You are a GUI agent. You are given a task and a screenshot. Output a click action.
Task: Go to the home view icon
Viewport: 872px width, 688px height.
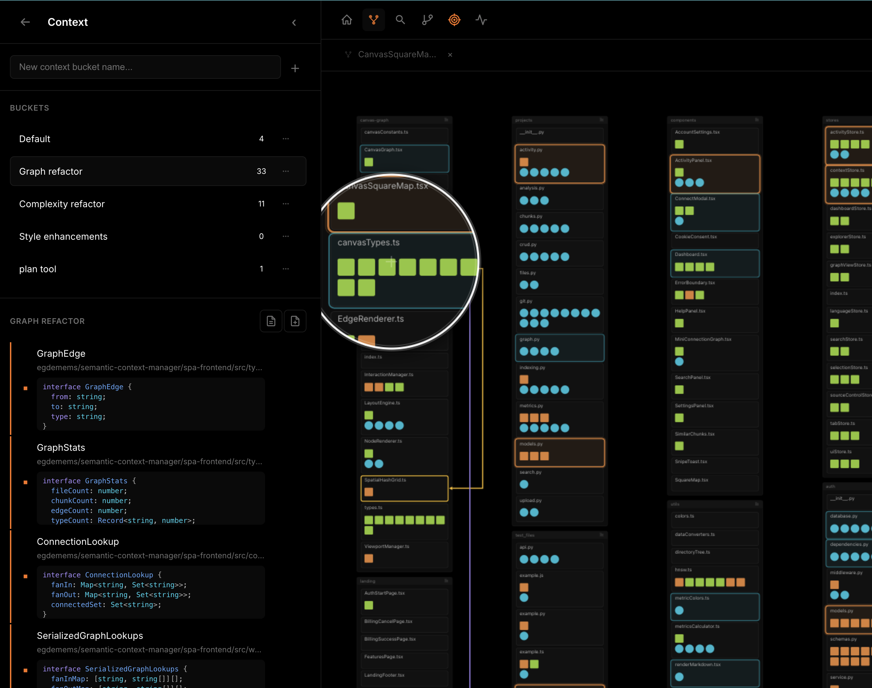point(347,20)
